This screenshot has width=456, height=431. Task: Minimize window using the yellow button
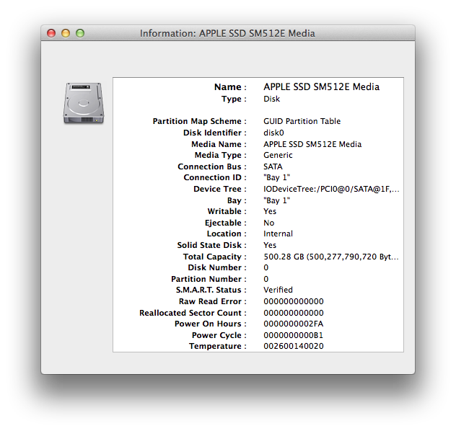click(x=66, y=33)
